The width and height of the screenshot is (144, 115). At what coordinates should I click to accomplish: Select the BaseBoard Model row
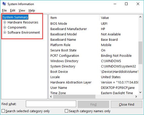tap(94, 34)
